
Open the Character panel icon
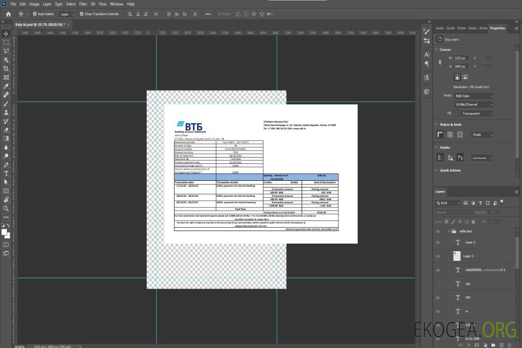(427, 54)
